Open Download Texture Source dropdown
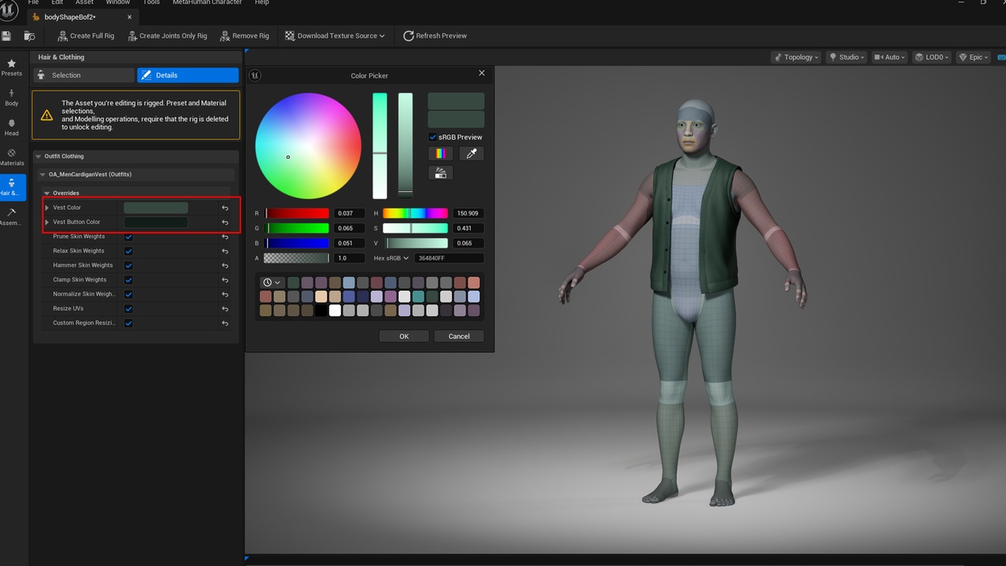This screenshot has height=566, width=1006. click(335, 35)
